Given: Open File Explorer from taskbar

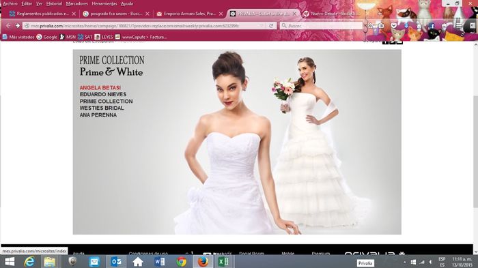Looking at the screenshot, I should 49,262.
